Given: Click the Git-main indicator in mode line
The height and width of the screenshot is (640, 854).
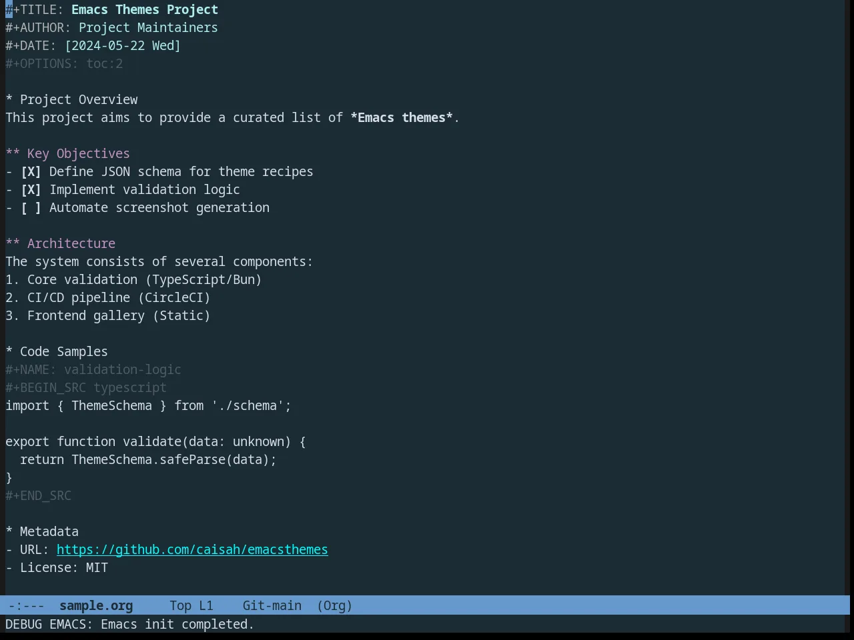Looking at the screenshot, I should tap(272, 605).
